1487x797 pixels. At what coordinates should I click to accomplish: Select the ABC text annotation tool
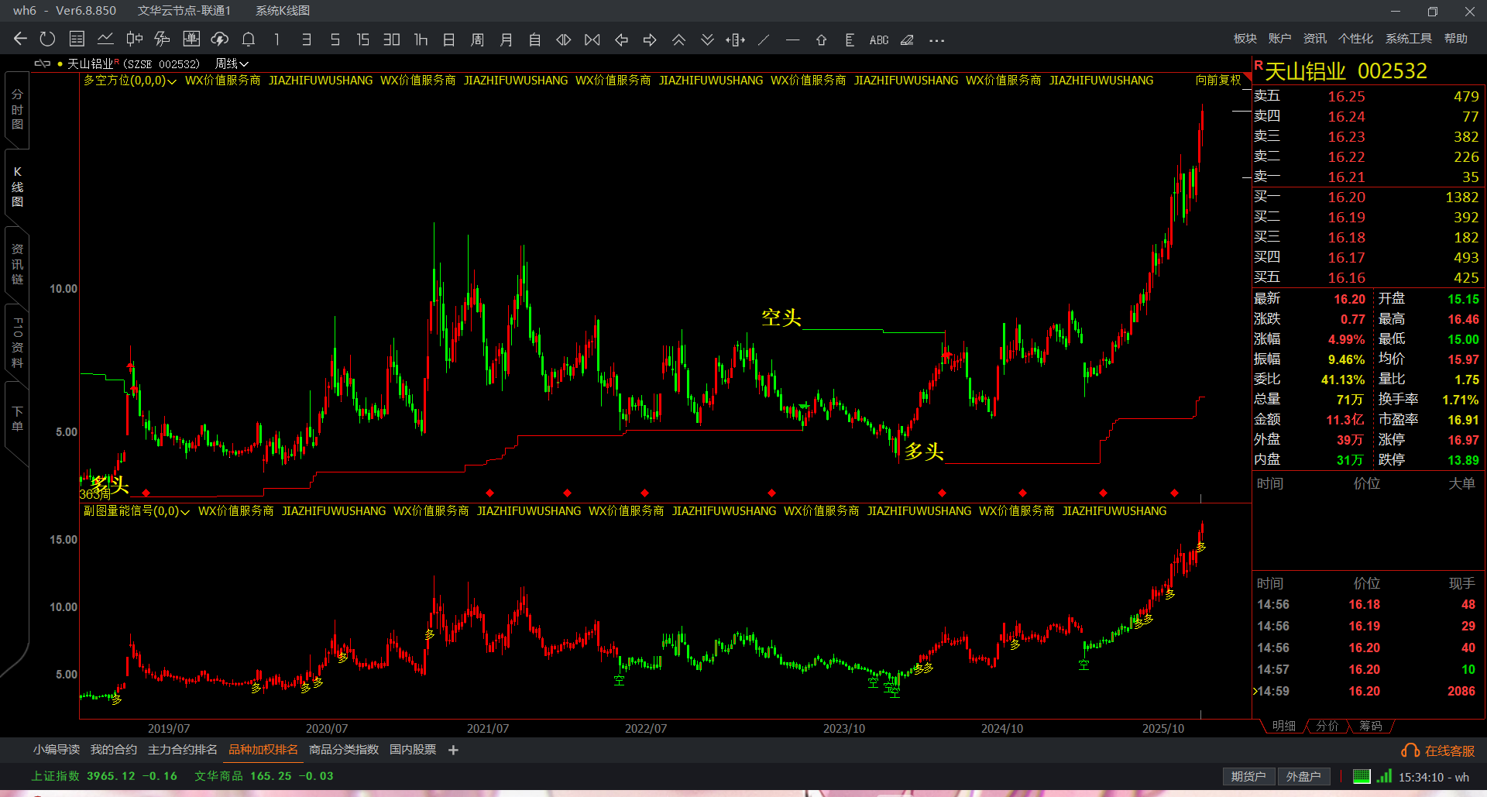tap(878, 40)
